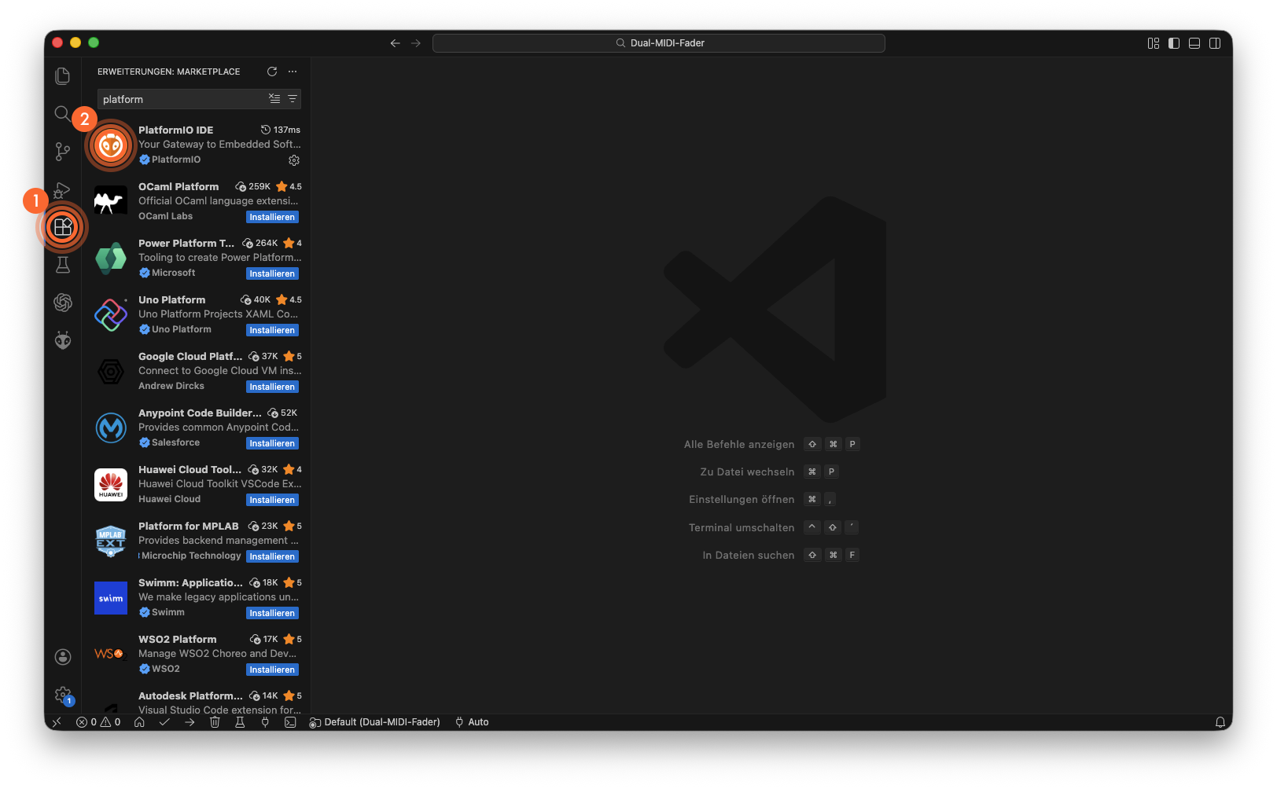Go back with the title bar arrow

click(396, 43)
